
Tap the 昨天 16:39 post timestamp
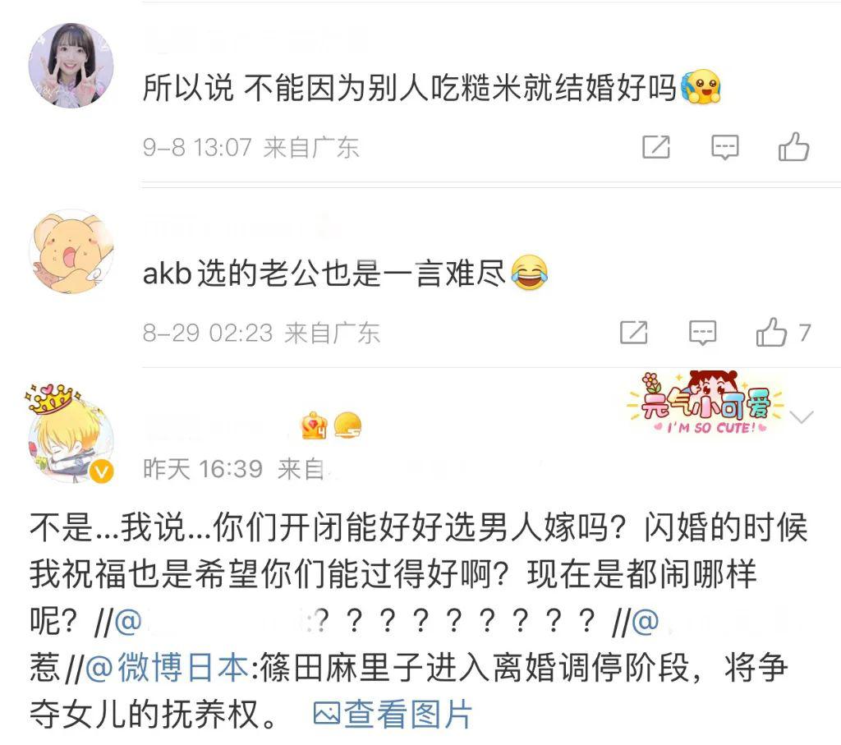(203, 469)
